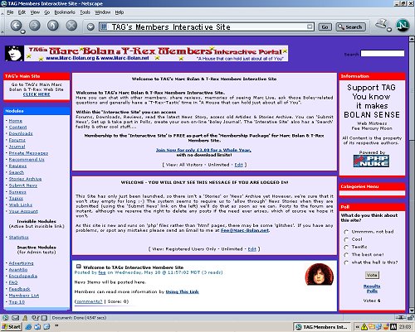Click the yellow warning tray icon
The image size is (415, 332).
coord(364,327)
